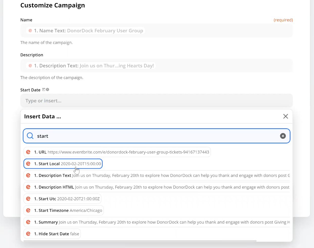Viewport: 314px width, 248px height.
Task: Click 'The description of the campaign.' help text
Action: 52,78
